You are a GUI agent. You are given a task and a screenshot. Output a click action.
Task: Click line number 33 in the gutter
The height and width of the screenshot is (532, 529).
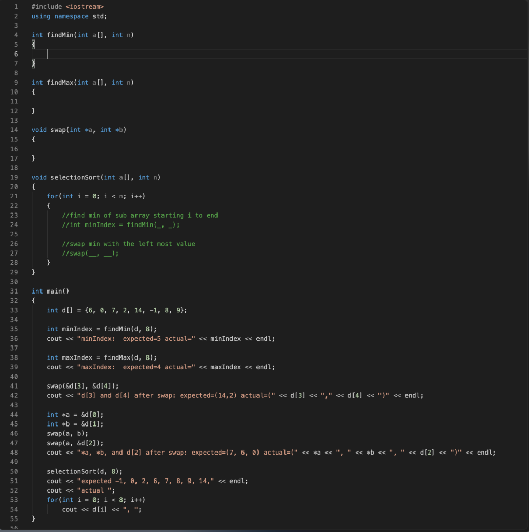click(x=14, y=310)
